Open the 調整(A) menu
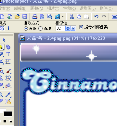The image size is (117, 126). coord(37,8)
